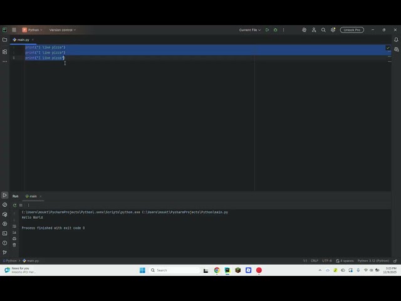
Task: Close the main run tab
Action: pos(40,196)
